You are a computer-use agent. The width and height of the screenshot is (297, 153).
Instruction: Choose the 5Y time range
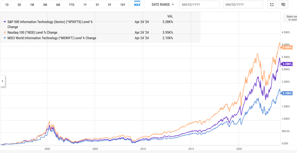pyautogui.click(x=110, y=5)
